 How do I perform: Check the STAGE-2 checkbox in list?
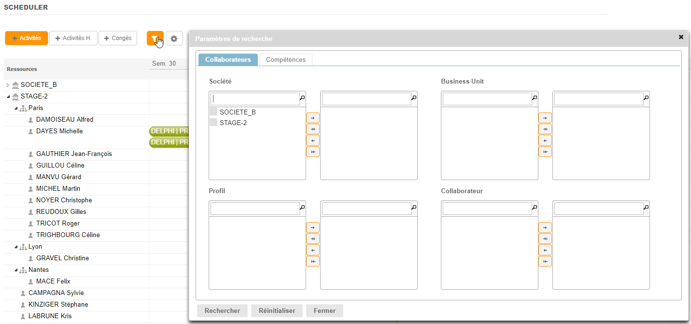click(213, 123)
